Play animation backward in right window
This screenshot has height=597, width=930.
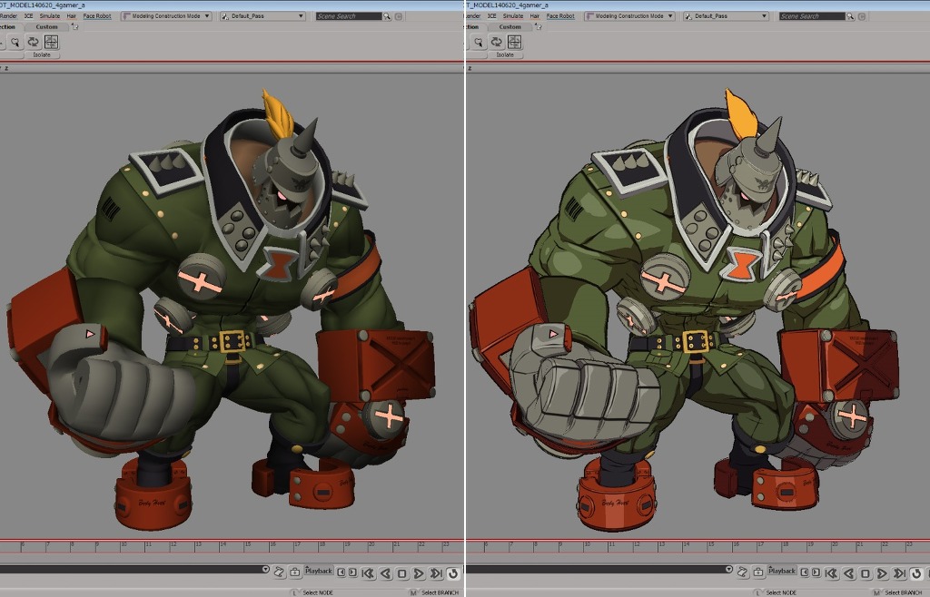click(849, 573)
